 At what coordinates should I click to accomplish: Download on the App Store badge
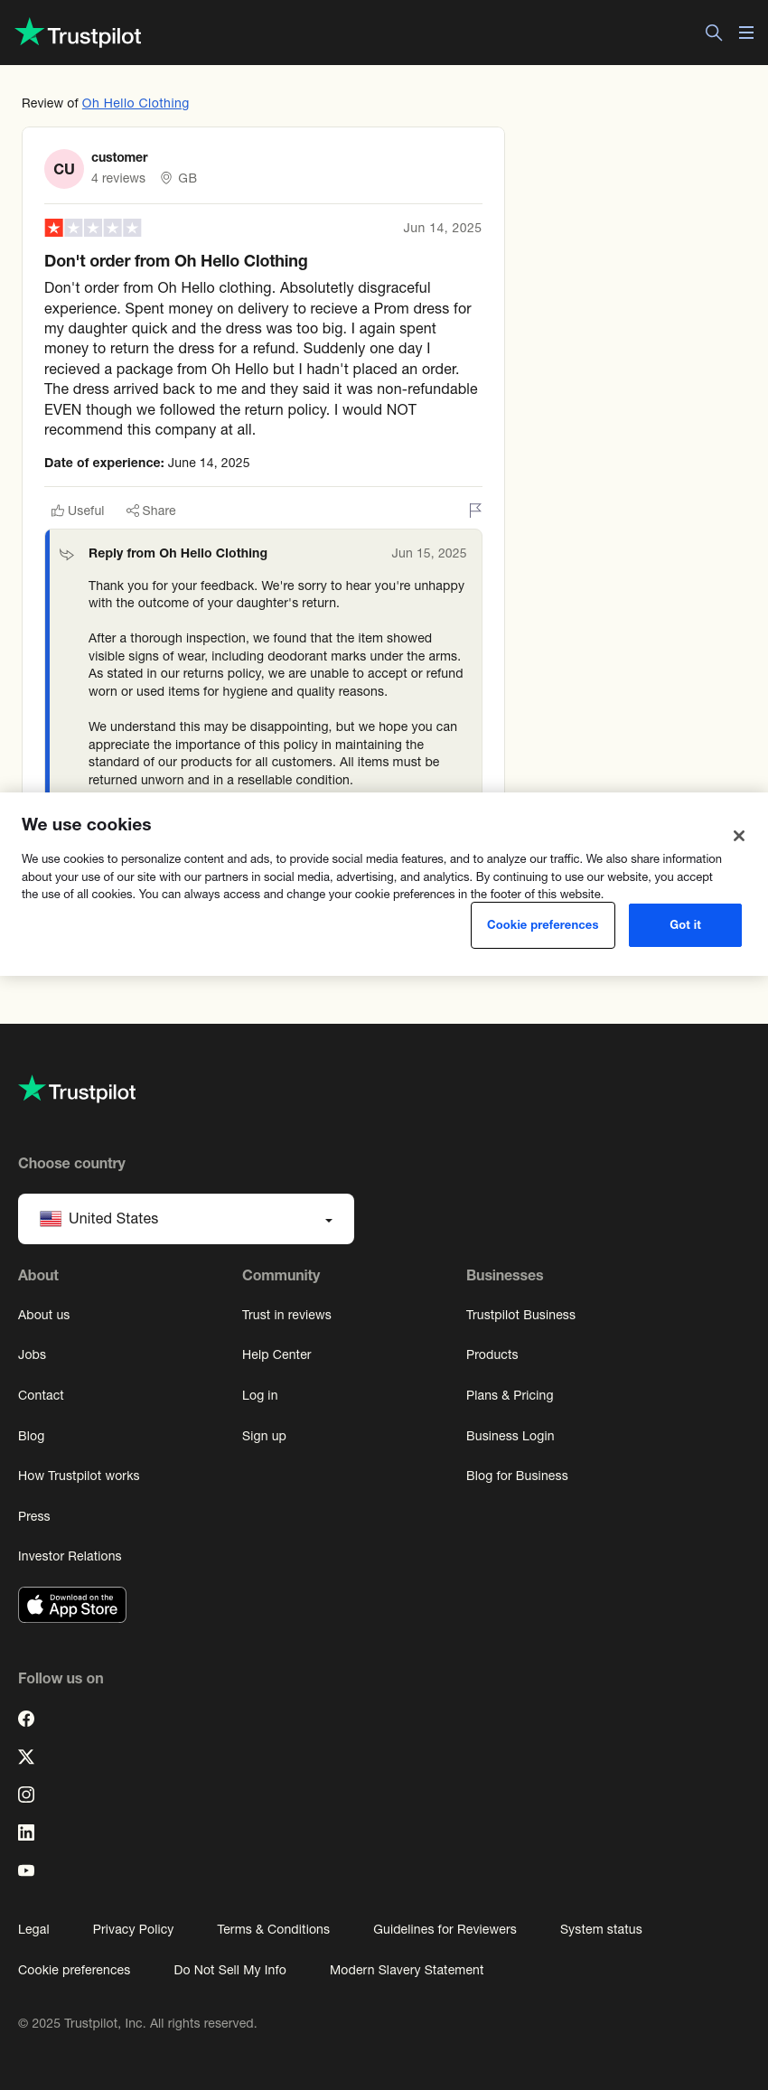(72, 1605)
